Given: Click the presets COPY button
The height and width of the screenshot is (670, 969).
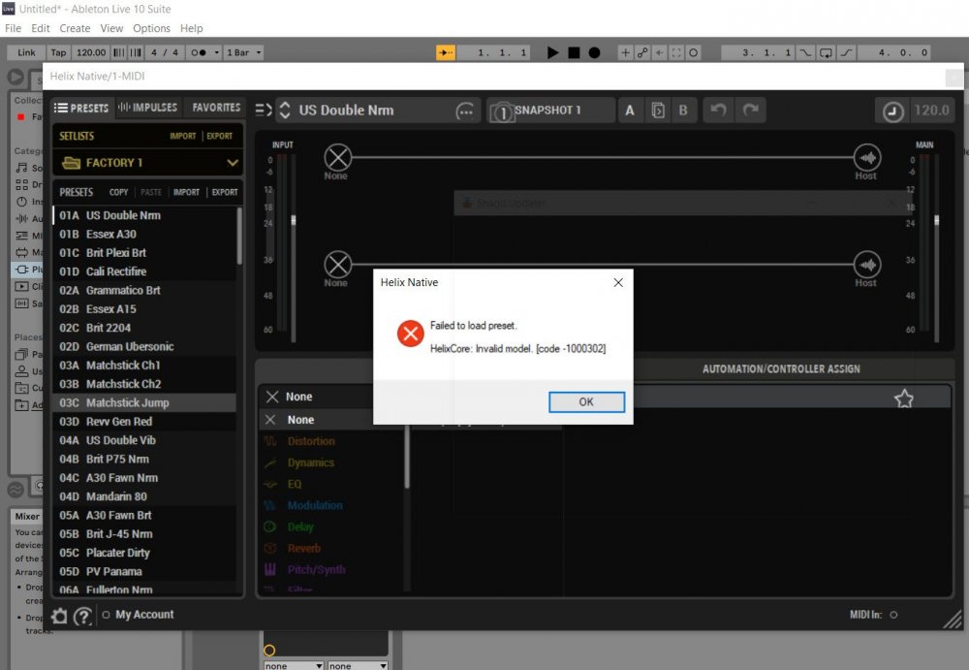Looking at the screenshot, I should click(x=118, y=192).
